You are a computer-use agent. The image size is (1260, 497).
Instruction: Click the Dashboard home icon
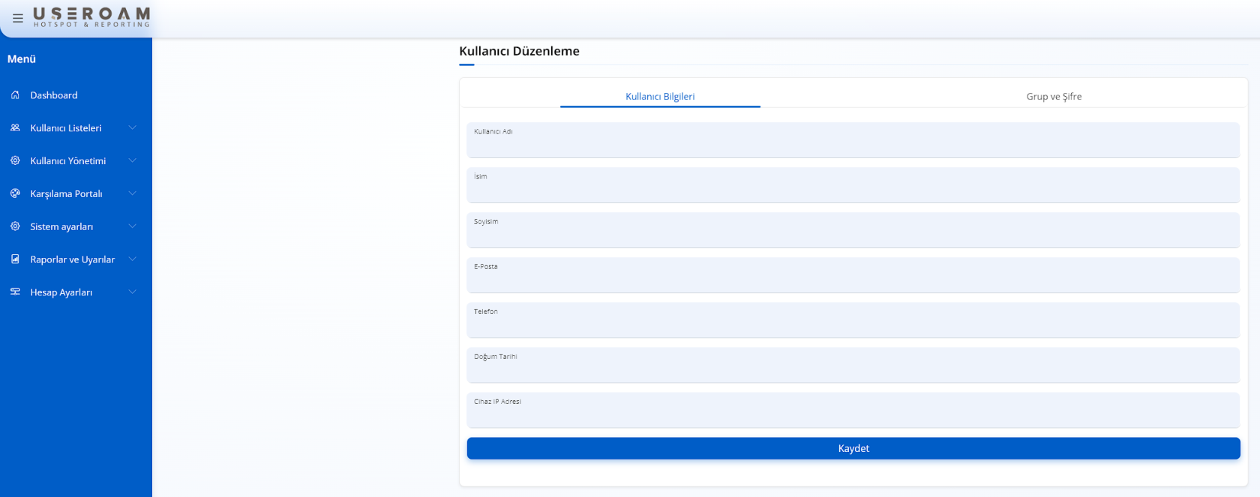tap(15, 95)
